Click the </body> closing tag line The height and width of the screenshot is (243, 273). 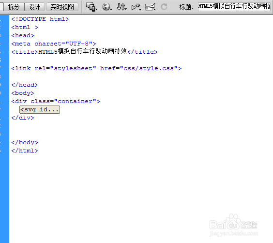pos(25,143)
